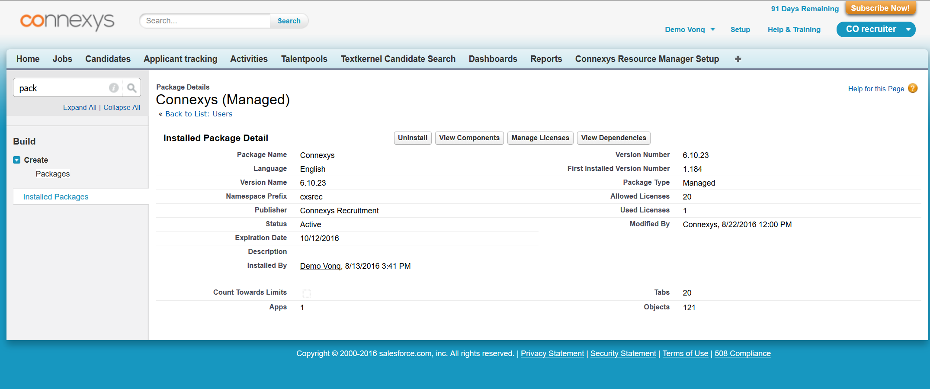The image size is (930, 389).
Task: Click Subscribe Now! button
Action: click(880, 8)
